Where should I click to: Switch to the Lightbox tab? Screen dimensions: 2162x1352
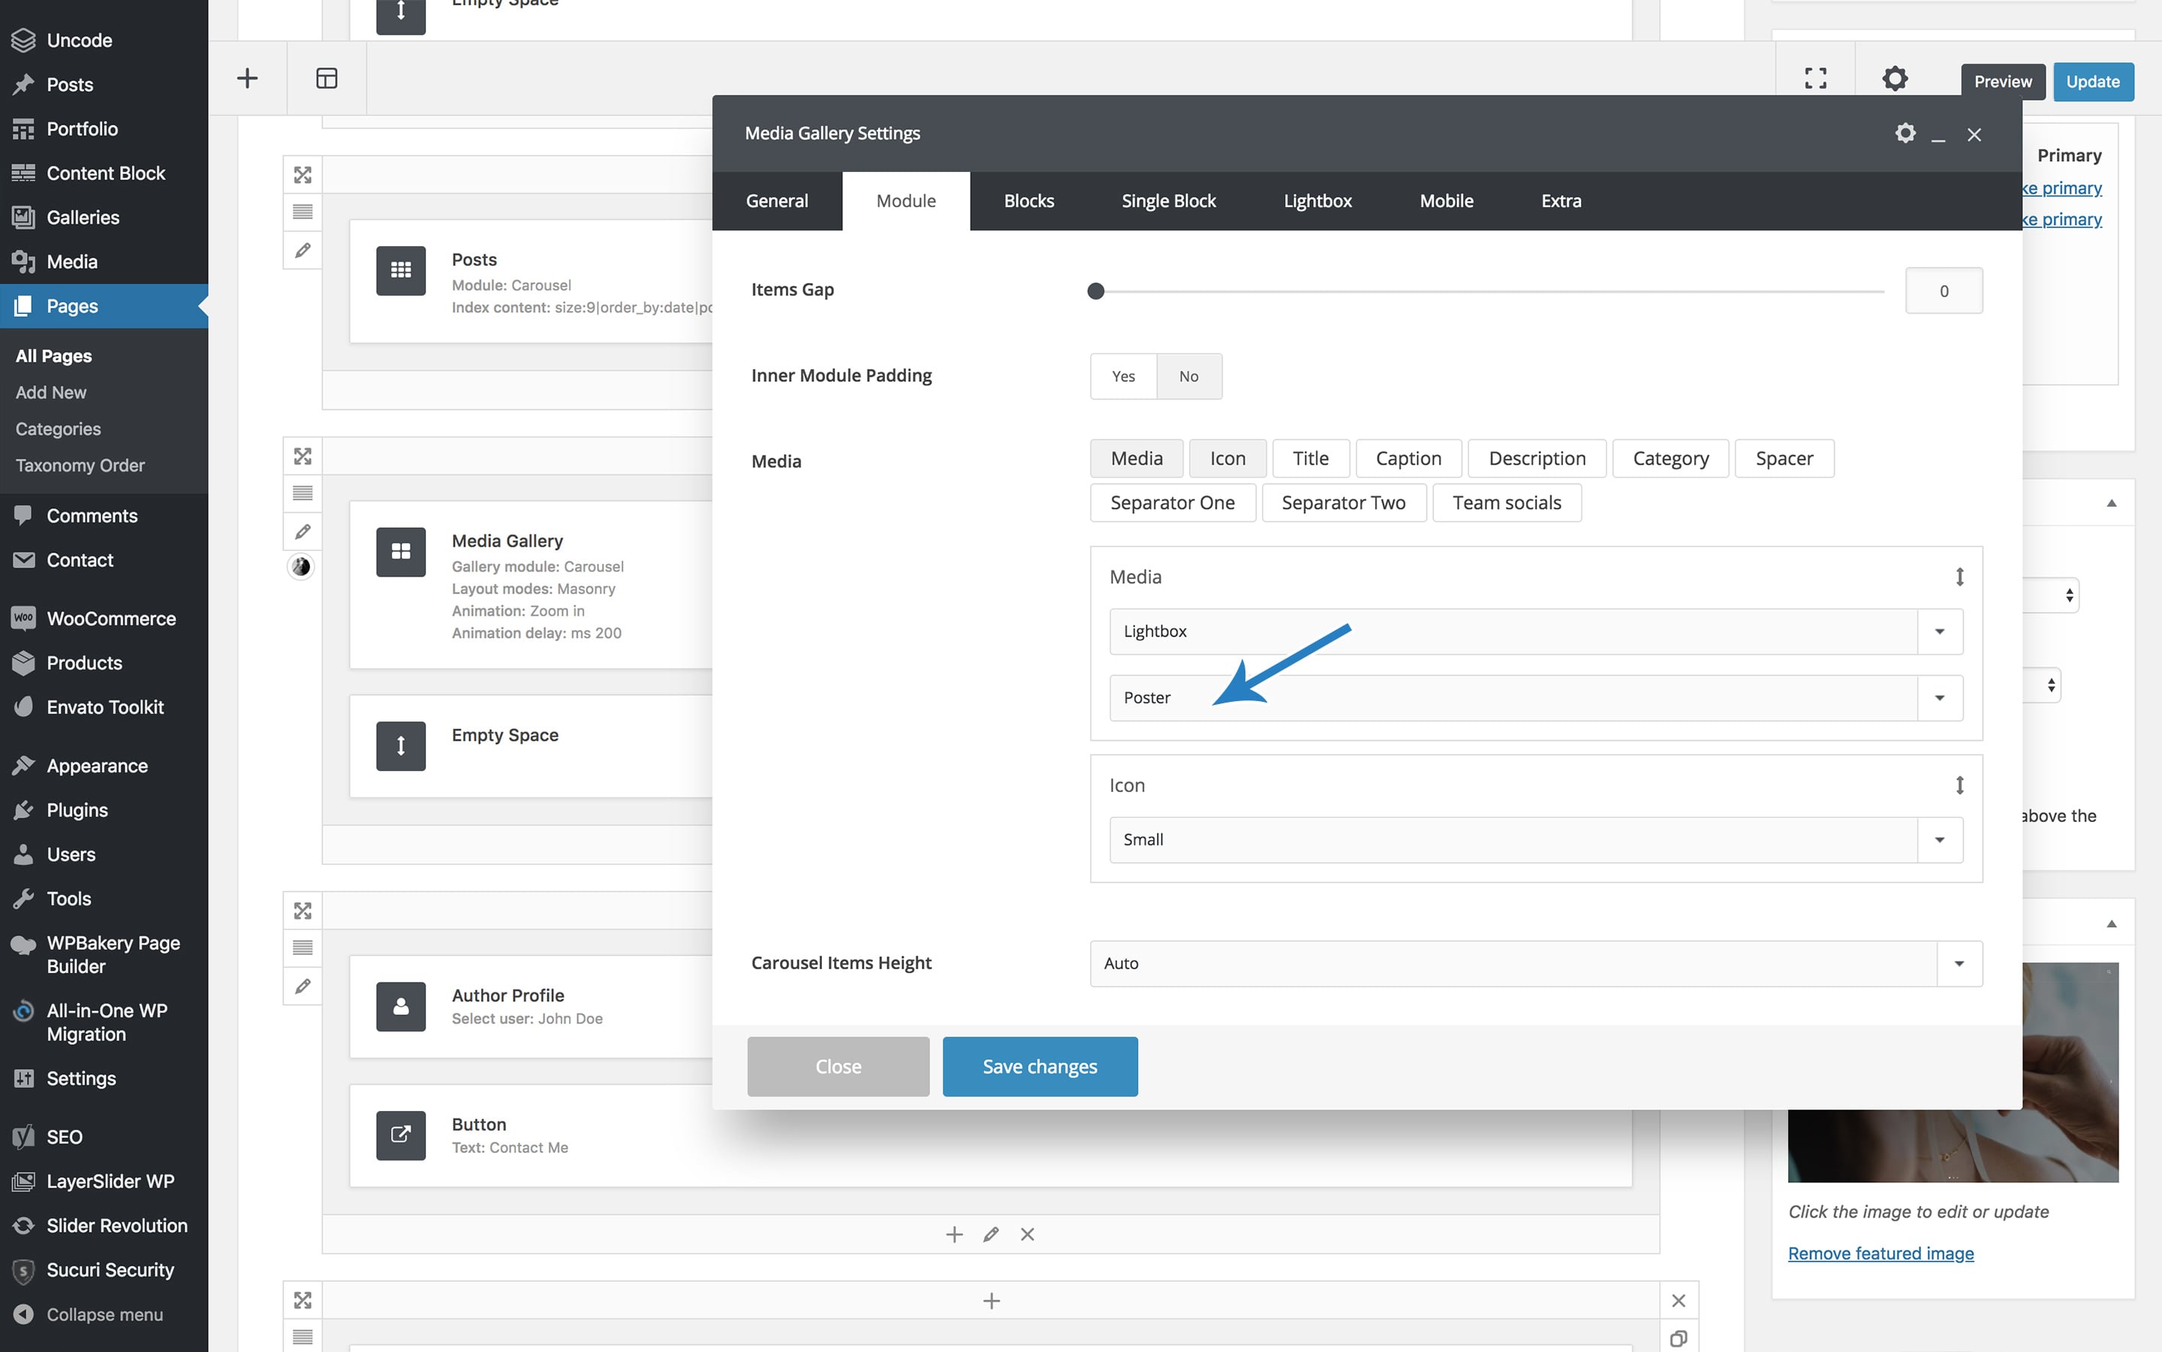pyautogui.click(x=1317, y=201)
